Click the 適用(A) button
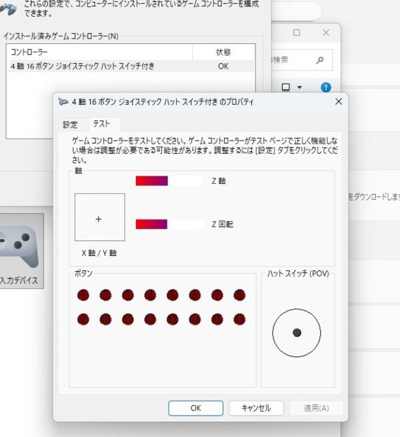The height and width of the screenshot is (437, 400). pyautogui.click(x=316, y=408)
